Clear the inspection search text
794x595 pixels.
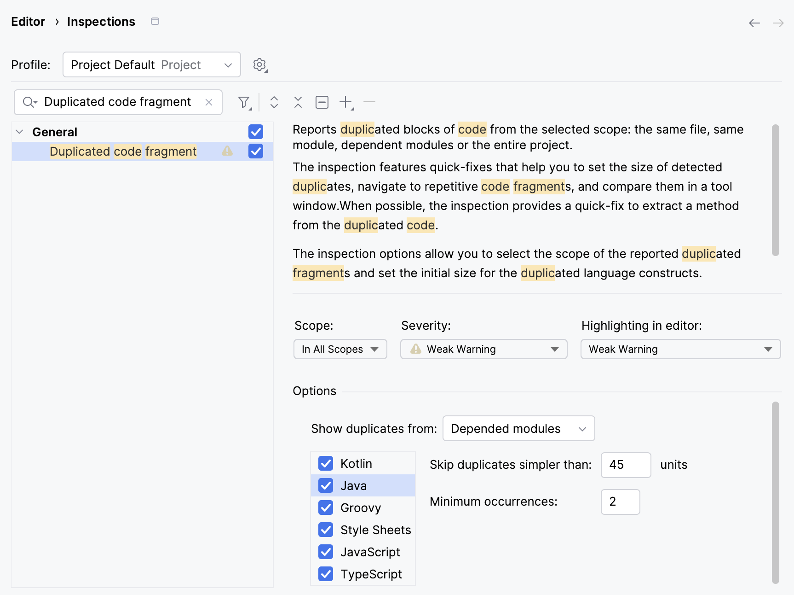pos(209,102)
